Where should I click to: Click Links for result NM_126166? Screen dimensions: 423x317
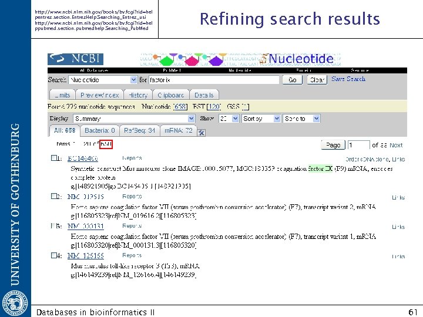point(398,257)
